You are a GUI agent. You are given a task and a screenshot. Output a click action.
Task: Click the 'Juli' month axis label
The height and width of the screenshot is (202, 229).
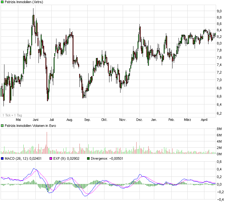(x=51, y=120)
